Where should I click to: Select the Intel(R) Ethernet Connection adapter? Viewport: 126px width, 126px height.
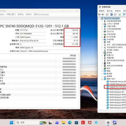click(x=118, y=84)
